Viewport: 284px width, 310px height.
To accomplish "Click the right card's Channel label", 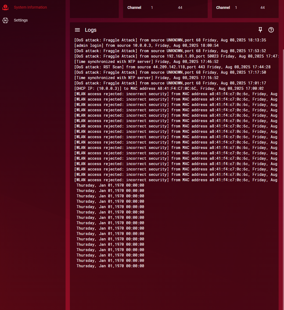I will click(223, 8).
